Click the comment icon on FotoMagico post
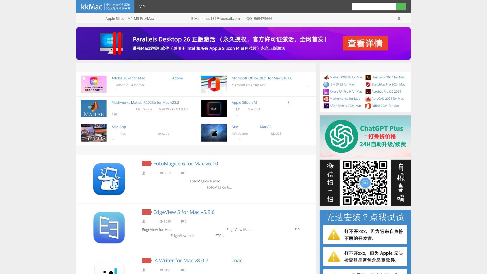Screen dimensions: 487x274 [182, 173]
